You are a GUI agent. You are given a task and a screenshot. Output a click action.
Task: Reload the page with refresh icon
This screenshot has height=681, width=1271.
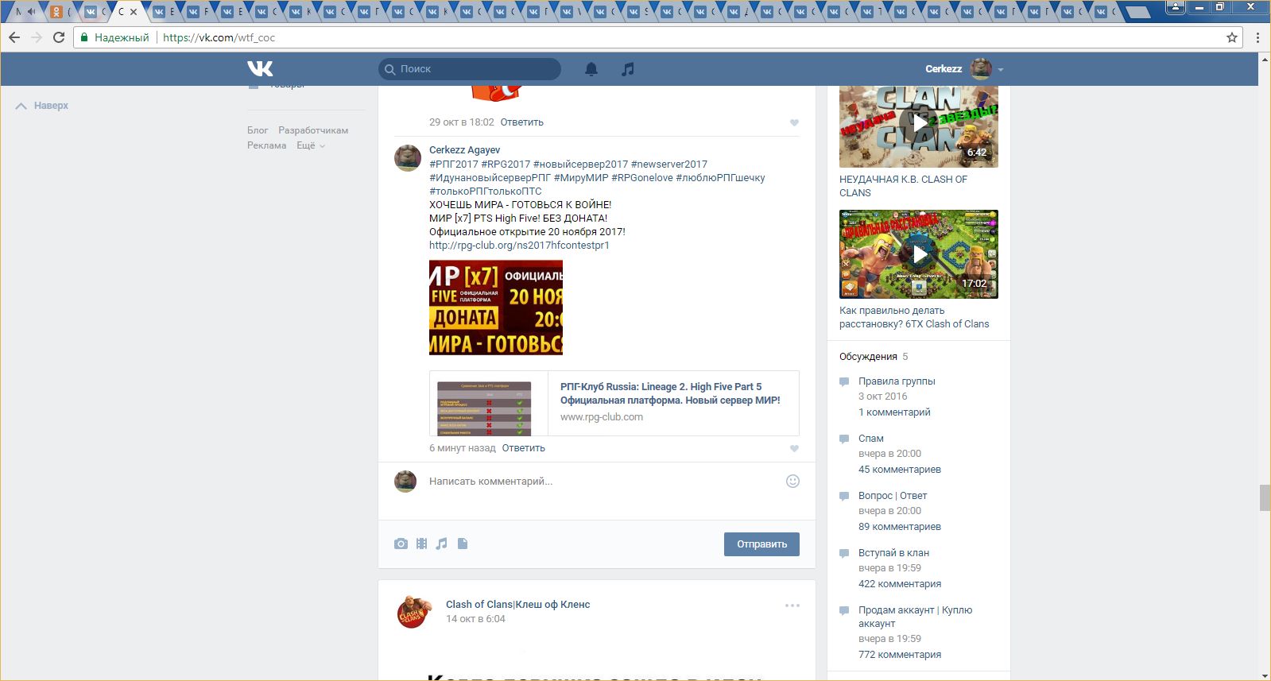[x=59, y=37]
